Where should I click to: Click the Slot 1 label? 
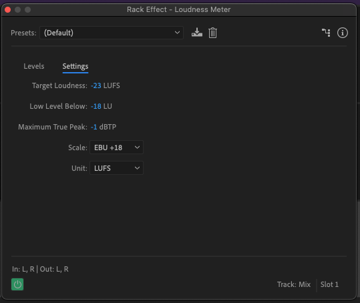click(x=329, y=284)
